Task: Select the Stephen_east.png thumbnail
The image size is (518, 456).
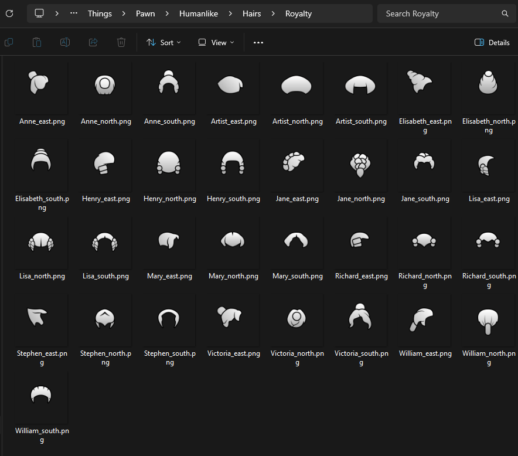Action: coord(38,317)
